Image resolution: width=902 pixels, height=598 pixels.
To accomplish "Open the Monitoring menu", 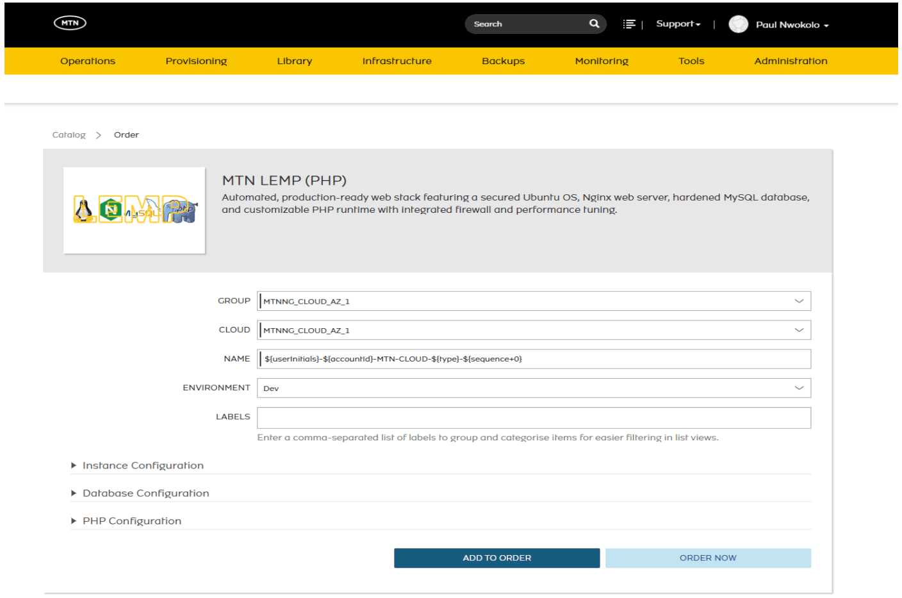I will (602, 61).
